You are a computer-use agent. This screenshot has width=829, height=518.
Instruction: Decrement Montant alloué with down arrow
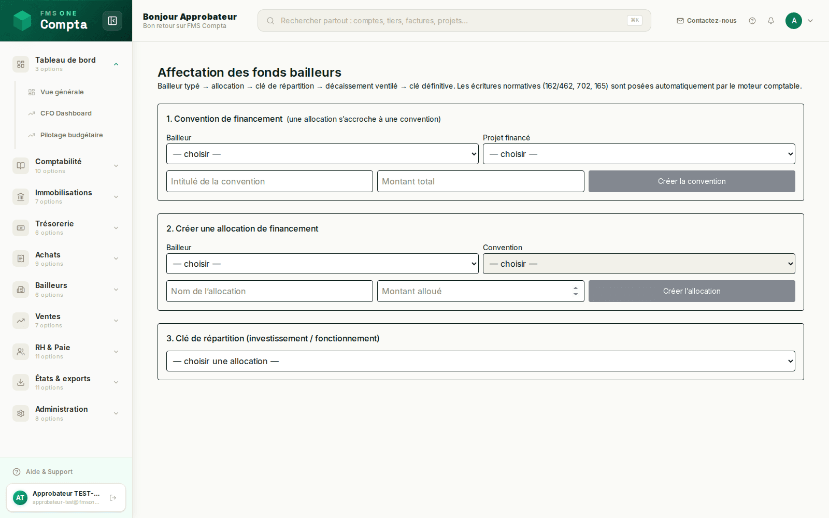pyautogui.click(x=576, y=294)
